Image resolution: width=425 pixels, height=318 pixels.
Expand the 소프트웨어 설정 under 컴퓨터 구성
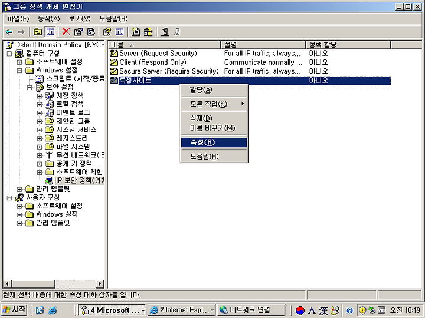click(x=19, y=62)
